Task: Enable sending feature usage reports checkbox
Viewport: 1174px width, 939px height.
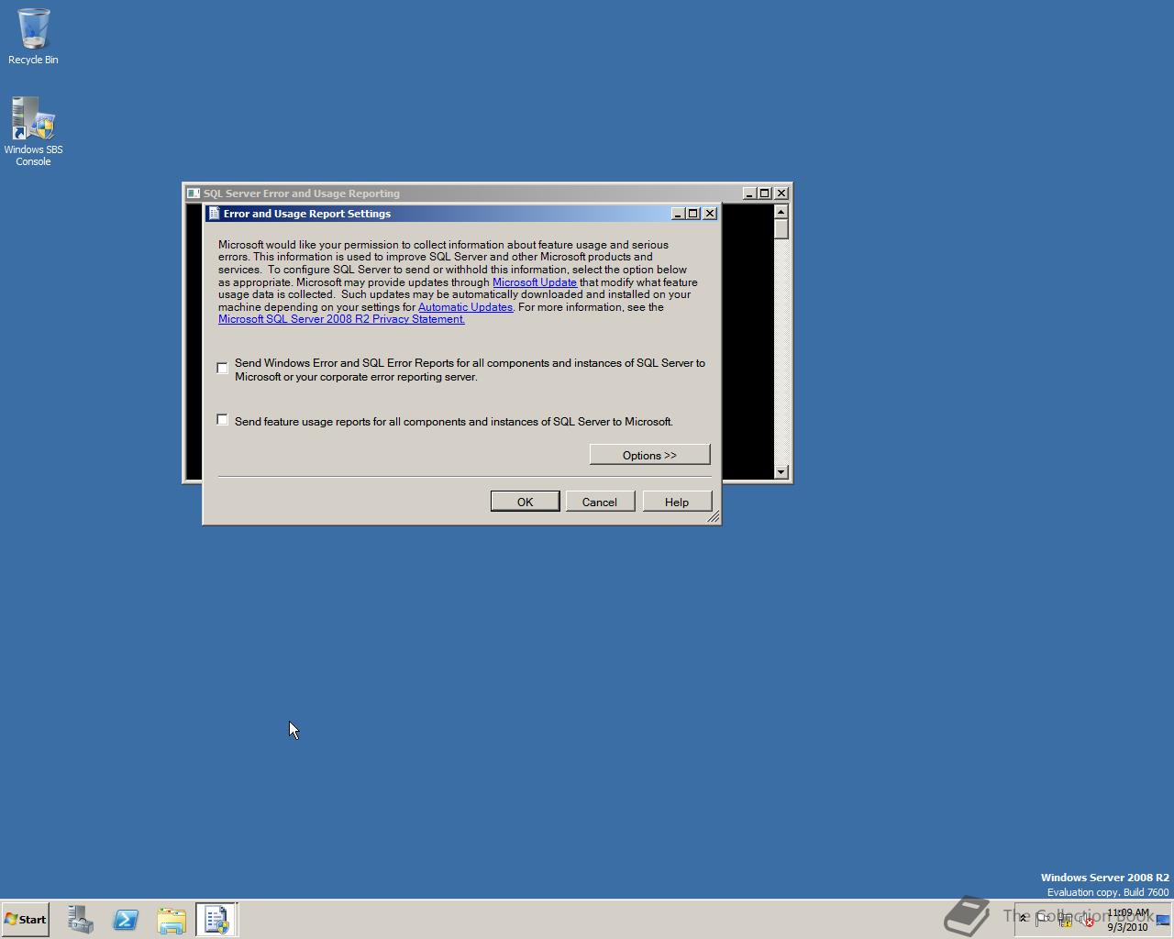Action: [x=222, y=419]
